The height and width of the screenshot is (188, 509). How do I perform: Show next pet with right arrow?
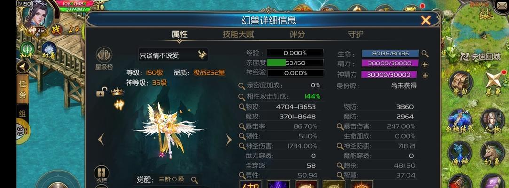(229, 140)
